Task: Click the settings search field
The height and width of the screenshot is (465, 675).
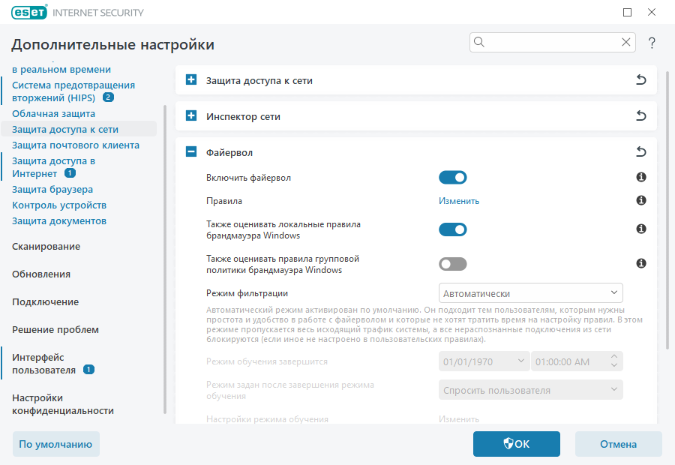Action: click(552, 42)
